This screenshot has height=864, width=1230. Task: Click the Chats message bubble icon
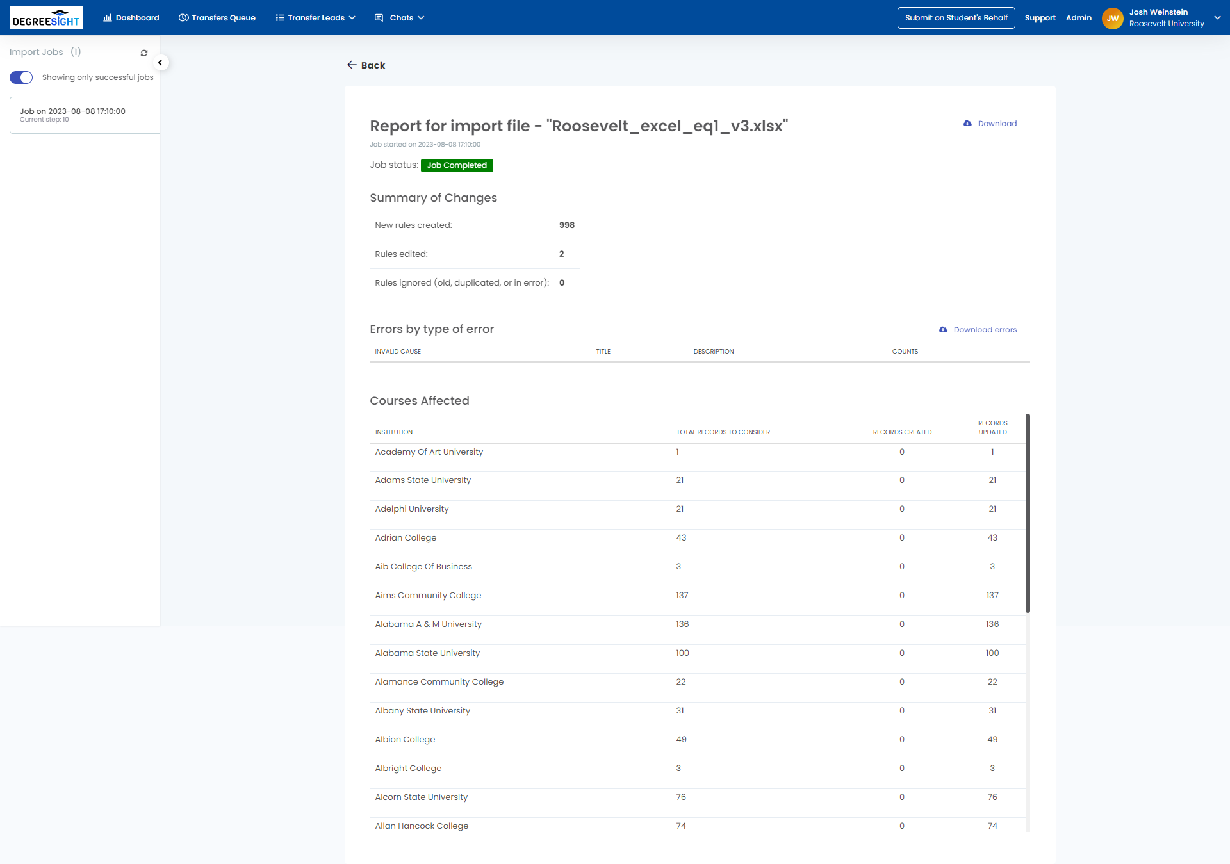[379, 18]
